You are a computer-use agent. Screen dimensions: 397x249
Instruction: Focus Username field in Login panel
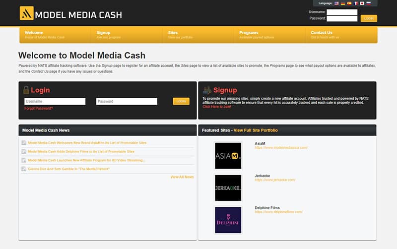click(55, 102)
